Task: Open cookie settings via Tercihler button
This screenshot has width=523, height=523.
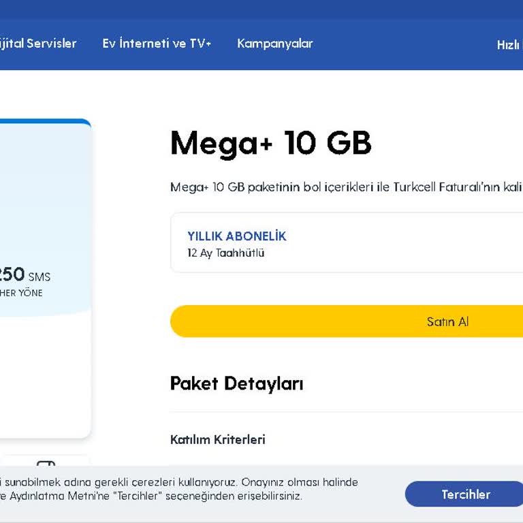Action: (x=465, y=494)
